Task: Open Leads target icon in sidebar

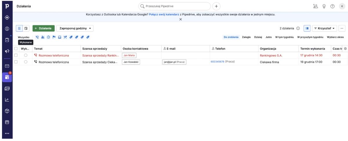Action: pos(6,17)
